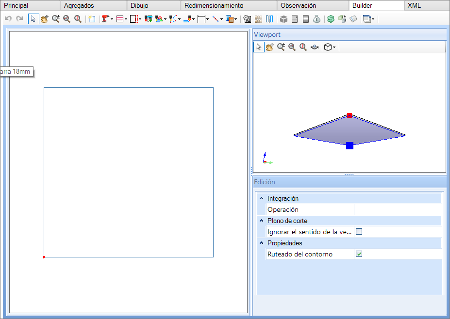The height and width of the screenshot is (319, 450).
Task: Click zoom window magnifier in Viewport toolbar
Action: coord(292,47)
